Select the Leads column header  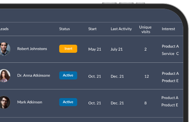(x=4, y=29)
